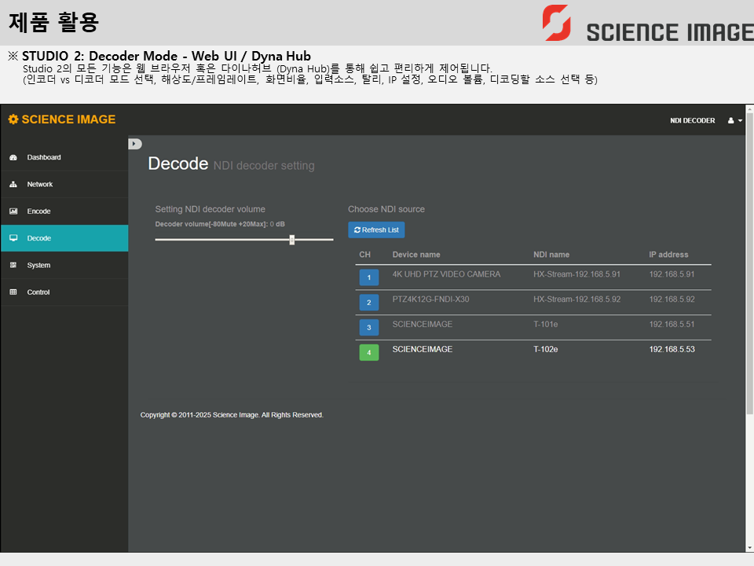Open the System menu item

tap(64, 265)
